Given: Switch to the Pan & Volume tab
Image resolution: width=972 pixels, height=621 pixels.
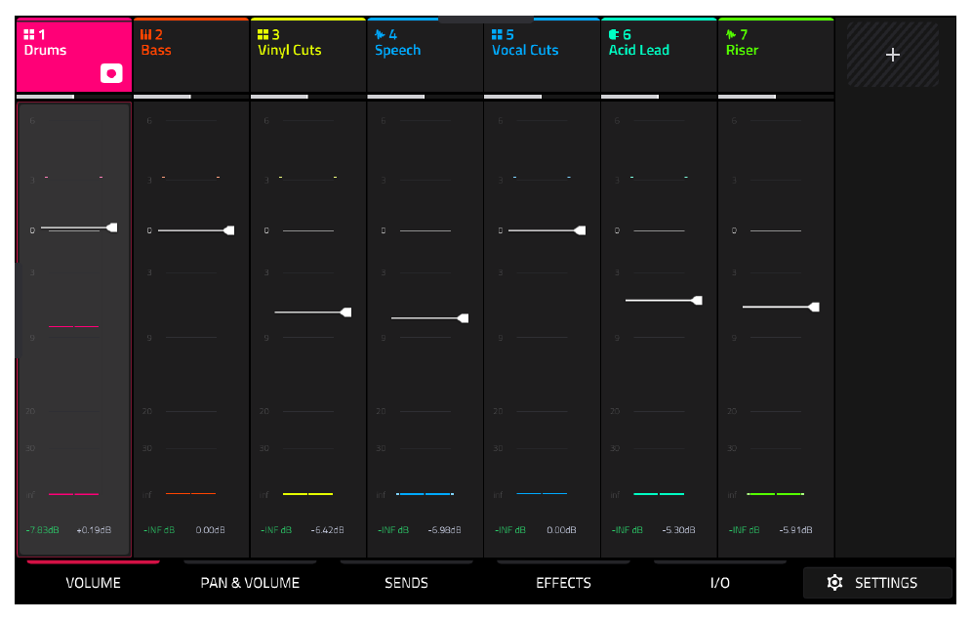Looking at the screenshot, I should [x=250, y=583].
